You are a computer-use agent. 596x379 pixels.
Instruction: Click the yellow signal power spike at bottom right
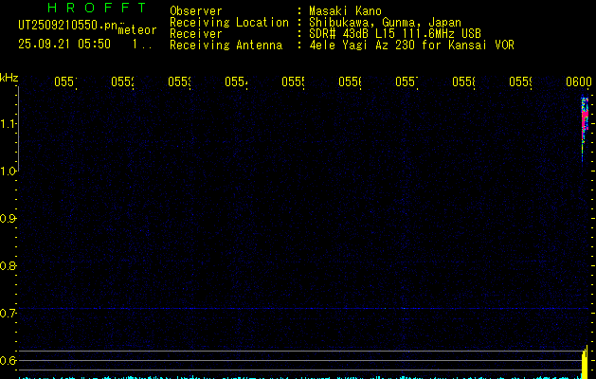coord(585,363)
